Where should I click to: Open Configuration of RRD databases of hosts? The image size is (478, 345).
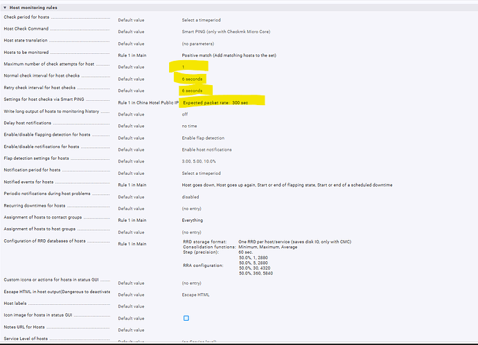[44, 241]
